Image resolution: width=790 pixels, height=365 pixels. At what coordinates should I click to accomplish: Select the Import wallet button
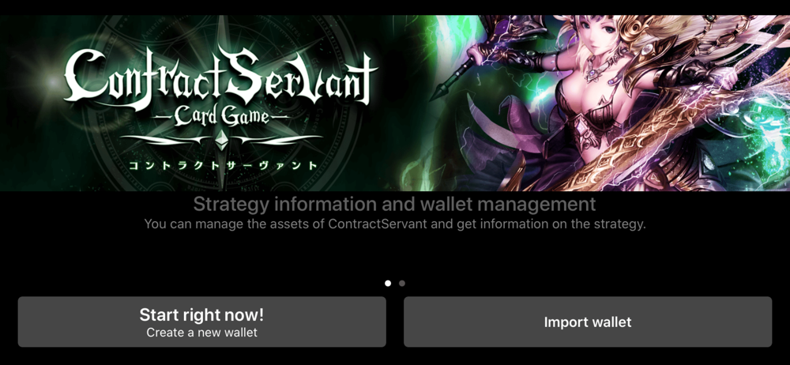point(588,322)
